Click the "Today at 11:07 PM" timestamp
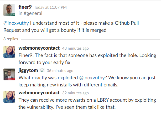This screenshot has height=114, width=161. click(51, 7)
